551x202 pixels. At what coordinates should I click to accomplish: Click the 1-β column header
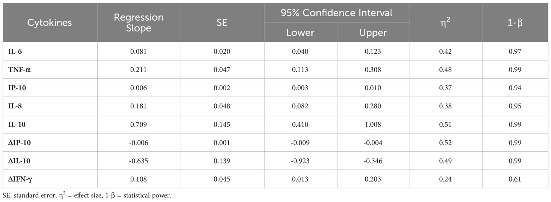pos(515,23)
